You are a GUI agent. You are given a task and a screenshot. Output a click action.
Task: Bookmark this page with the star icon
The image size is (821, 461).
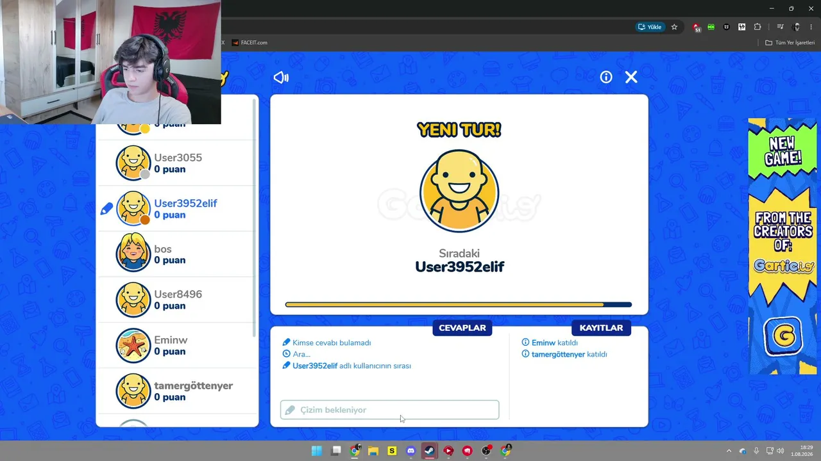pyautogui.click(x=674, y=27)
